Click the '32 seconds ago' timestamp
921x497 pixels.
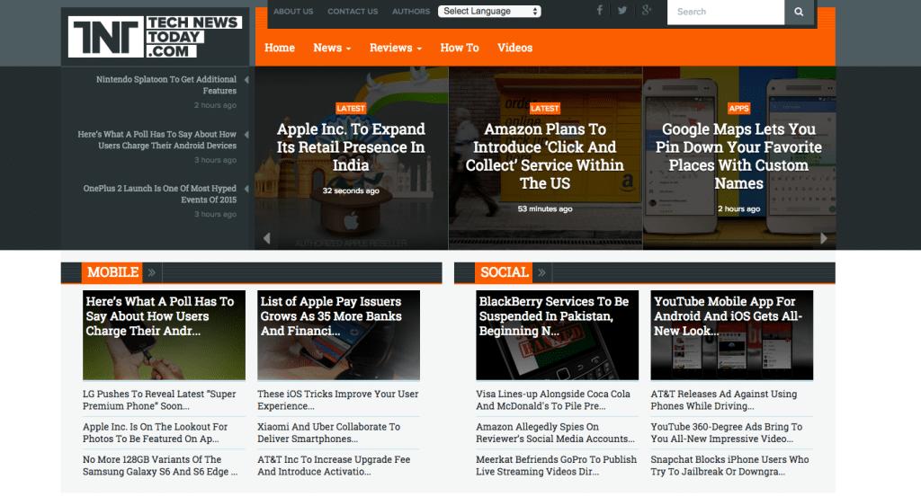pyautogui.click(x=351, y=191)
